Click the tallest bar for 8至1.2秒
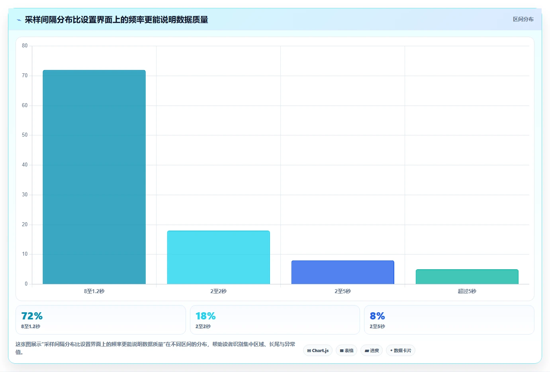 [x=94, y=177]
